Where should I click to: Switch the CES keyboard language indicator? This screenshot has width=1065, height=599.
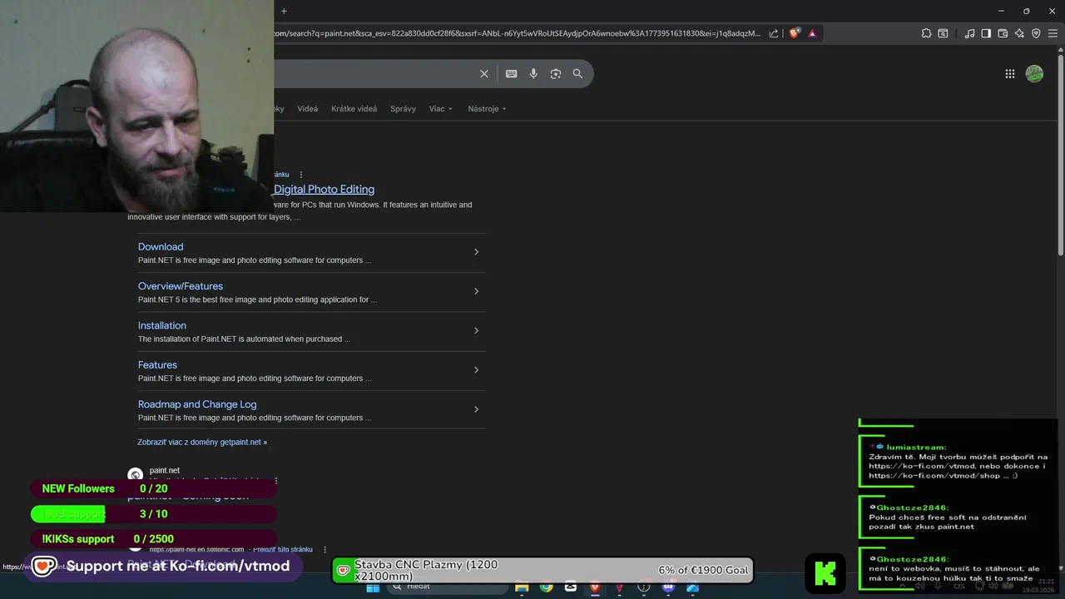(x=959, y=587)
